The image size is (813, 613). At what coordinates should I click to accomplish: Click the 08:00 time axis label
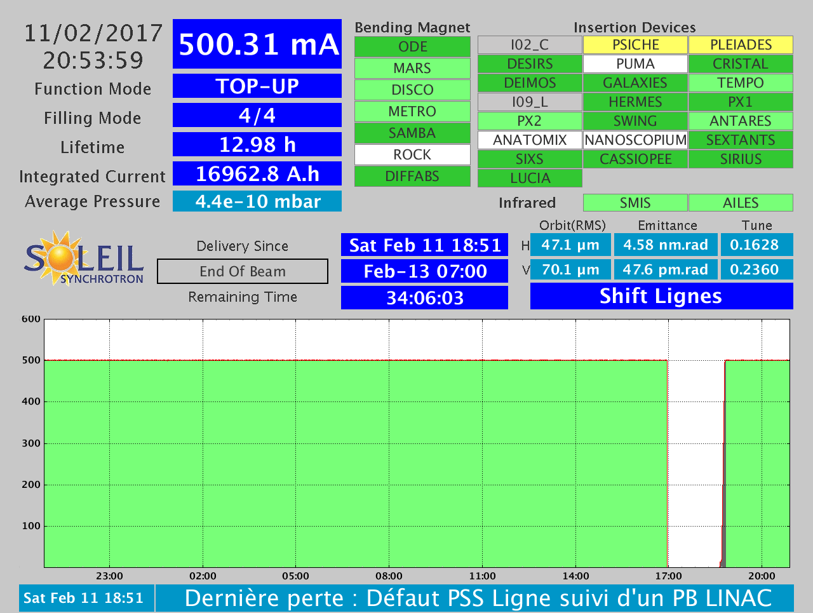389,576
